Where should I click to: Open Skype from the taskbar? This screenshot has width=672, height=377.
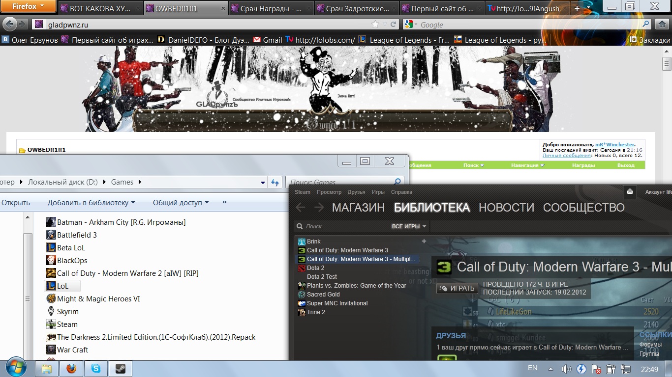click(x=96, y=369)
